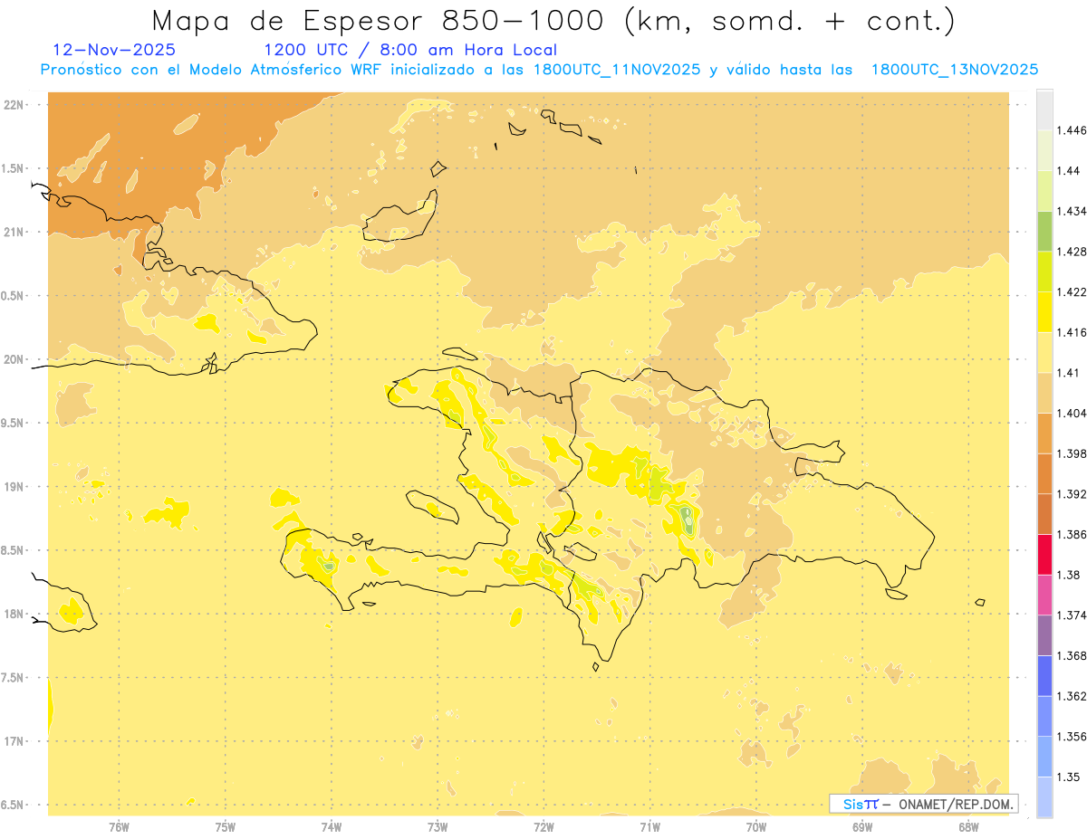Viewport: 1087px width, 839px height.
Task: Select the WRF forecast description line
Action: pyautogui.click(x=539, y=70)
